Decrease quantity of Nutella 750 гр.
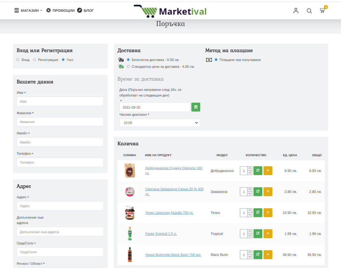Image resolution: width=341 pixels, height=268 pixels. [250, 215]
